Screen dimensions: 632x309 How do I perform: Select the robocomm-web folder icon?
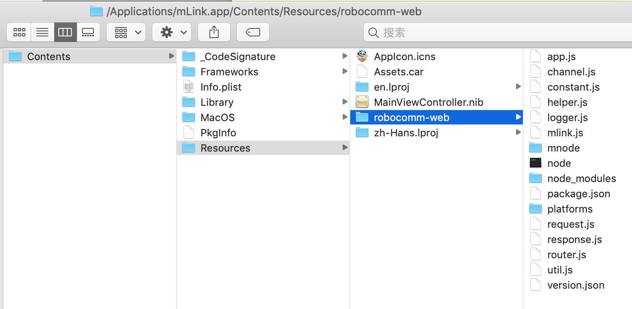point(362,117)
